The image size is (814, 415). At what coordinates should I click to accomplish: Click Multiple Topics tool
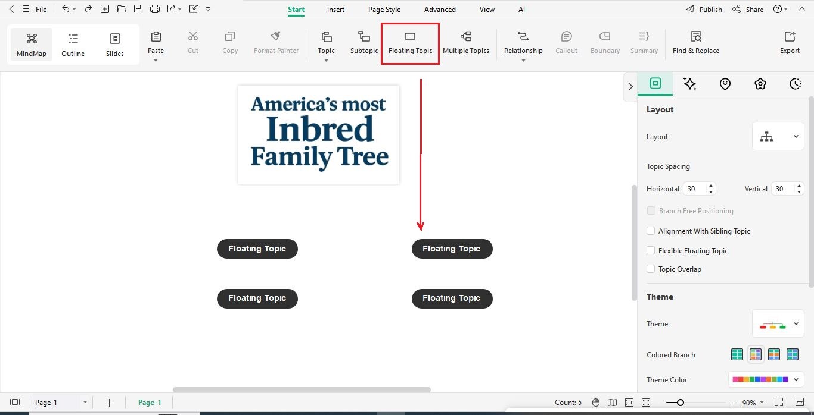pyautogui.click(x=466, y=43)
